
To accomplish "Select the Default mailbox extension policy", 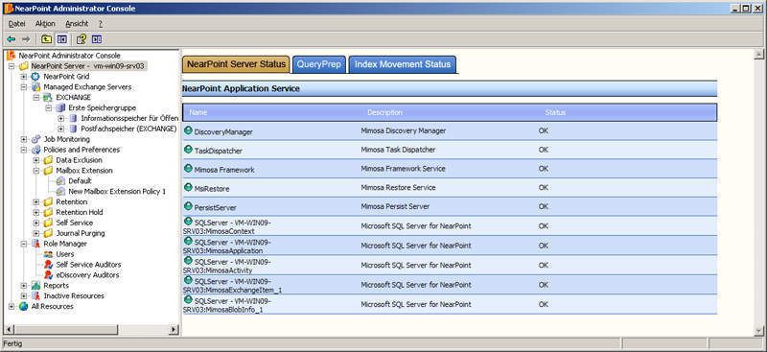I will pos(80,181).
